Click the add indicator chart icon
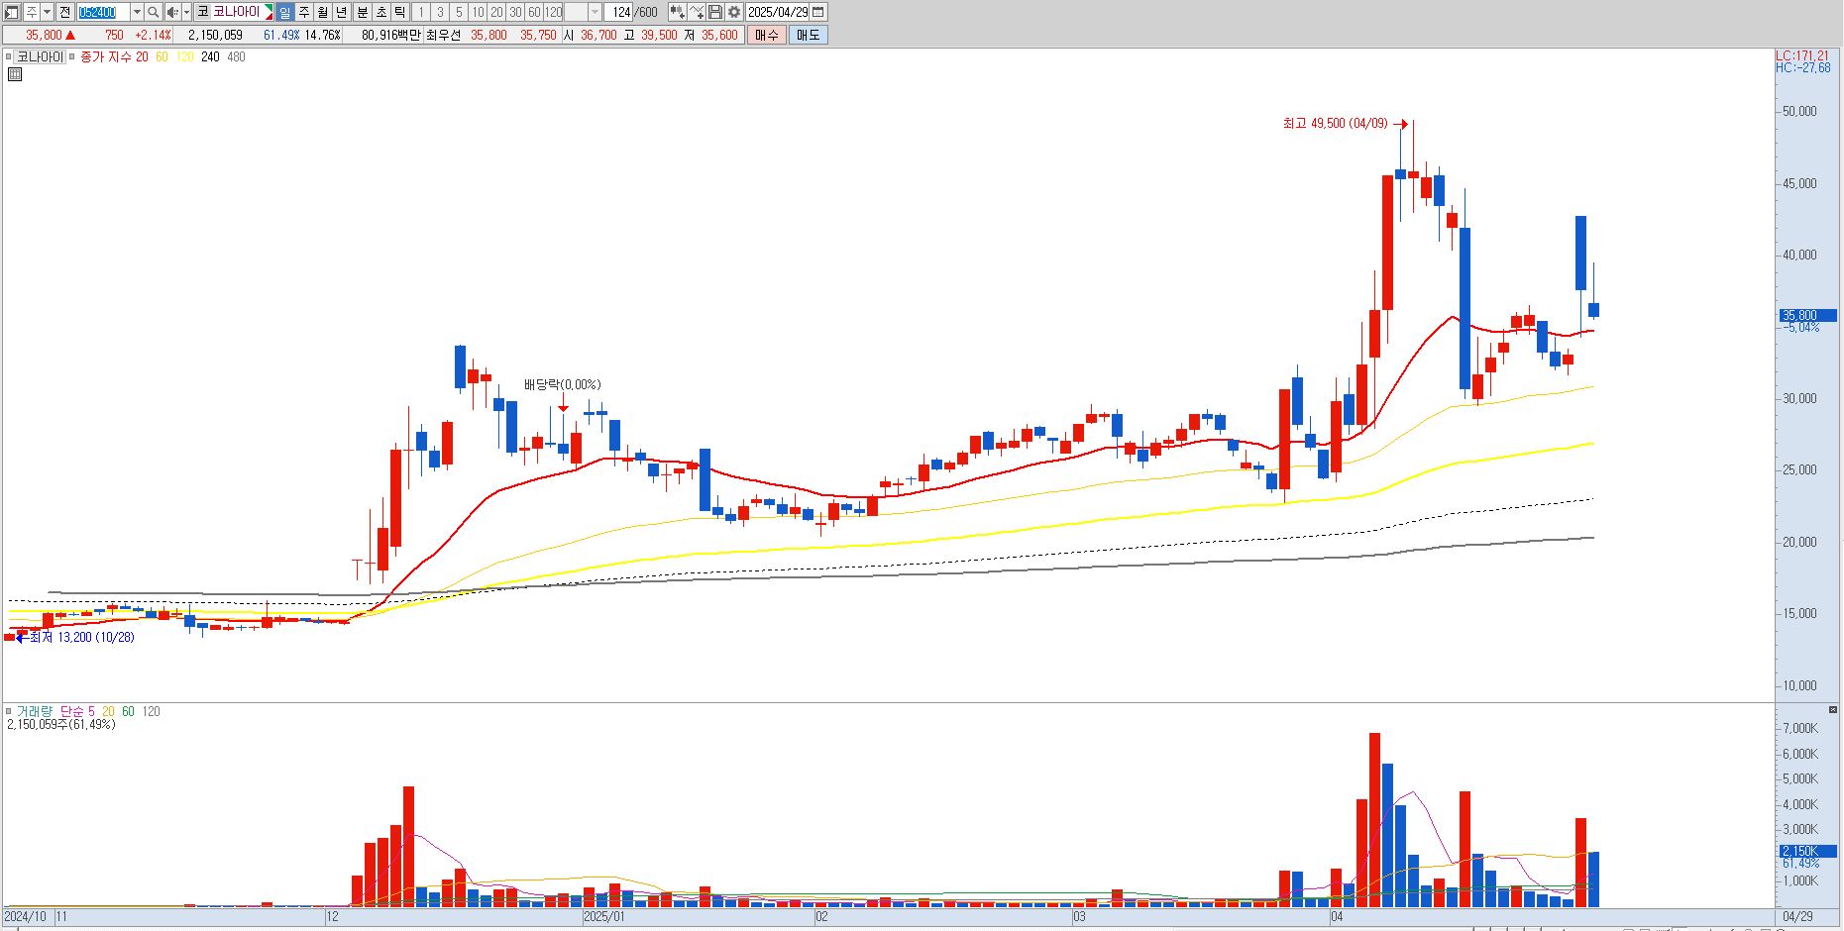 pos(677,12)
